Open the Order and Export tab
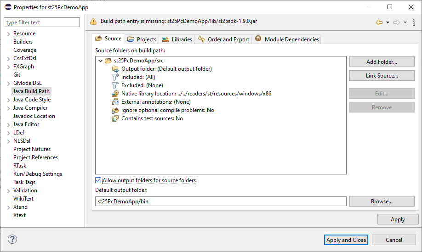 [x=224, y=39]
